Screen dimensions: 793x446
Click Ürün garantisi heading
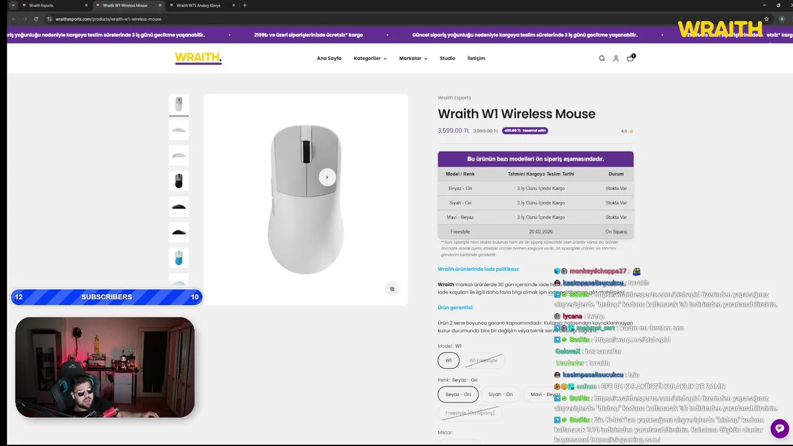(x=455, y=307)
